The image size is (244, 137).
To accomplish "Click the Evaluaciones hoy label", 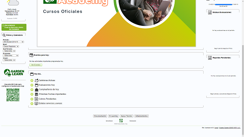I will [x=47, y=85].
